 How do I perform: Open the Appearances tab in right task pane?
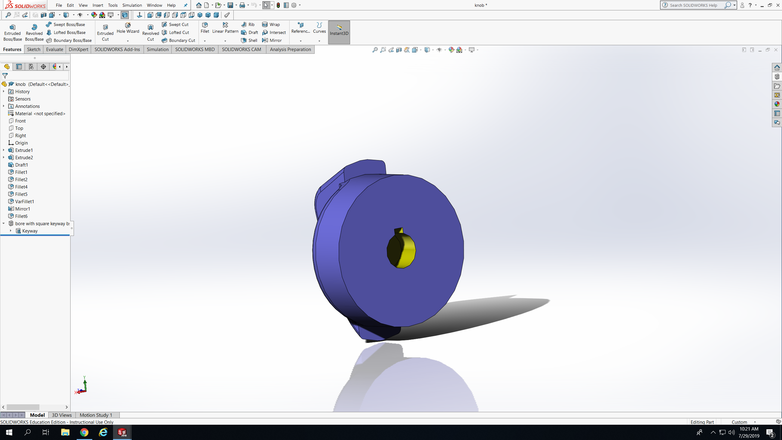coord(777,104)
